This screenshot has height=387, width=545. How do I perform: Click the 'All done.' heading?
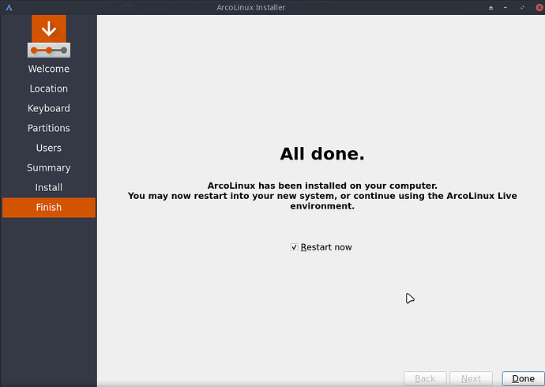(322, 153)
